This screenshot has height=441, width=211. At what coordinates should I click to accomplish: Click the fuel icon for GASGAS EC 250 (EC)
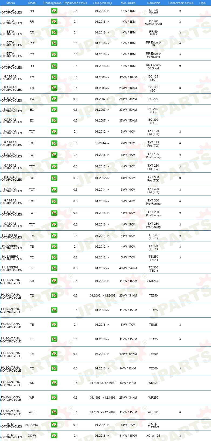[54, 110]
